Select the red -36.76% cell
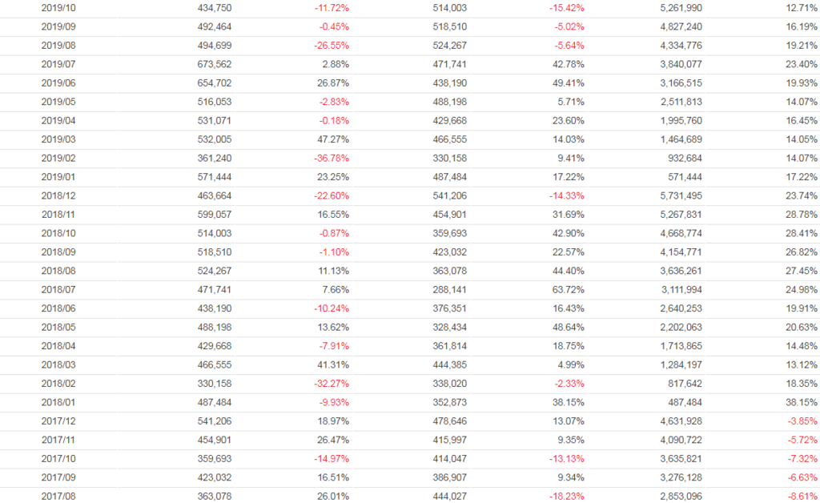820x503 pixels. click(x=332, y=158)
